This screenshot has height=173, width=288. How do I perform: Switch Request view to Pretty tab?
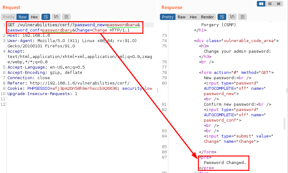tap(9, 17)
